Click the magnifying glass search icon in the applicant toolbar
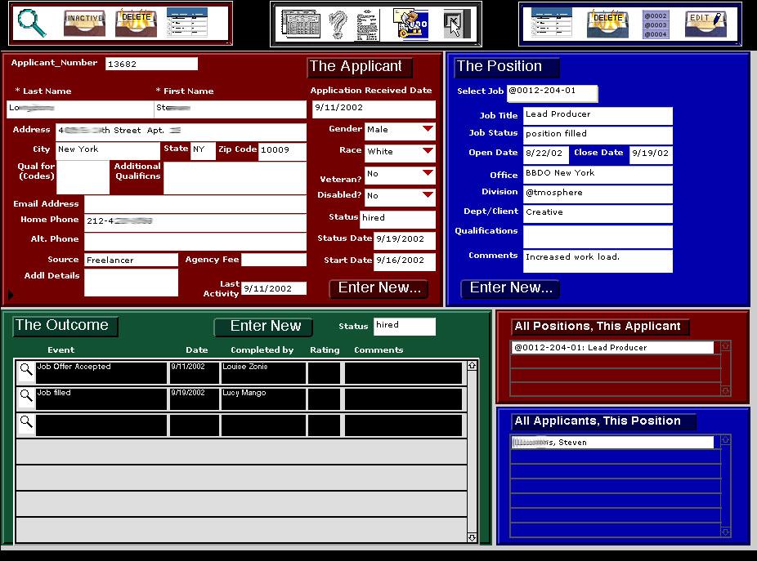757x561 pixels. [33, 23]
